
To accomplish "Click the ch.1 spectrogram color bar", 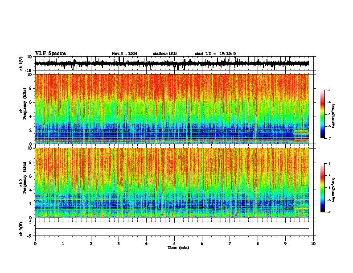I will tap(322, 114).
